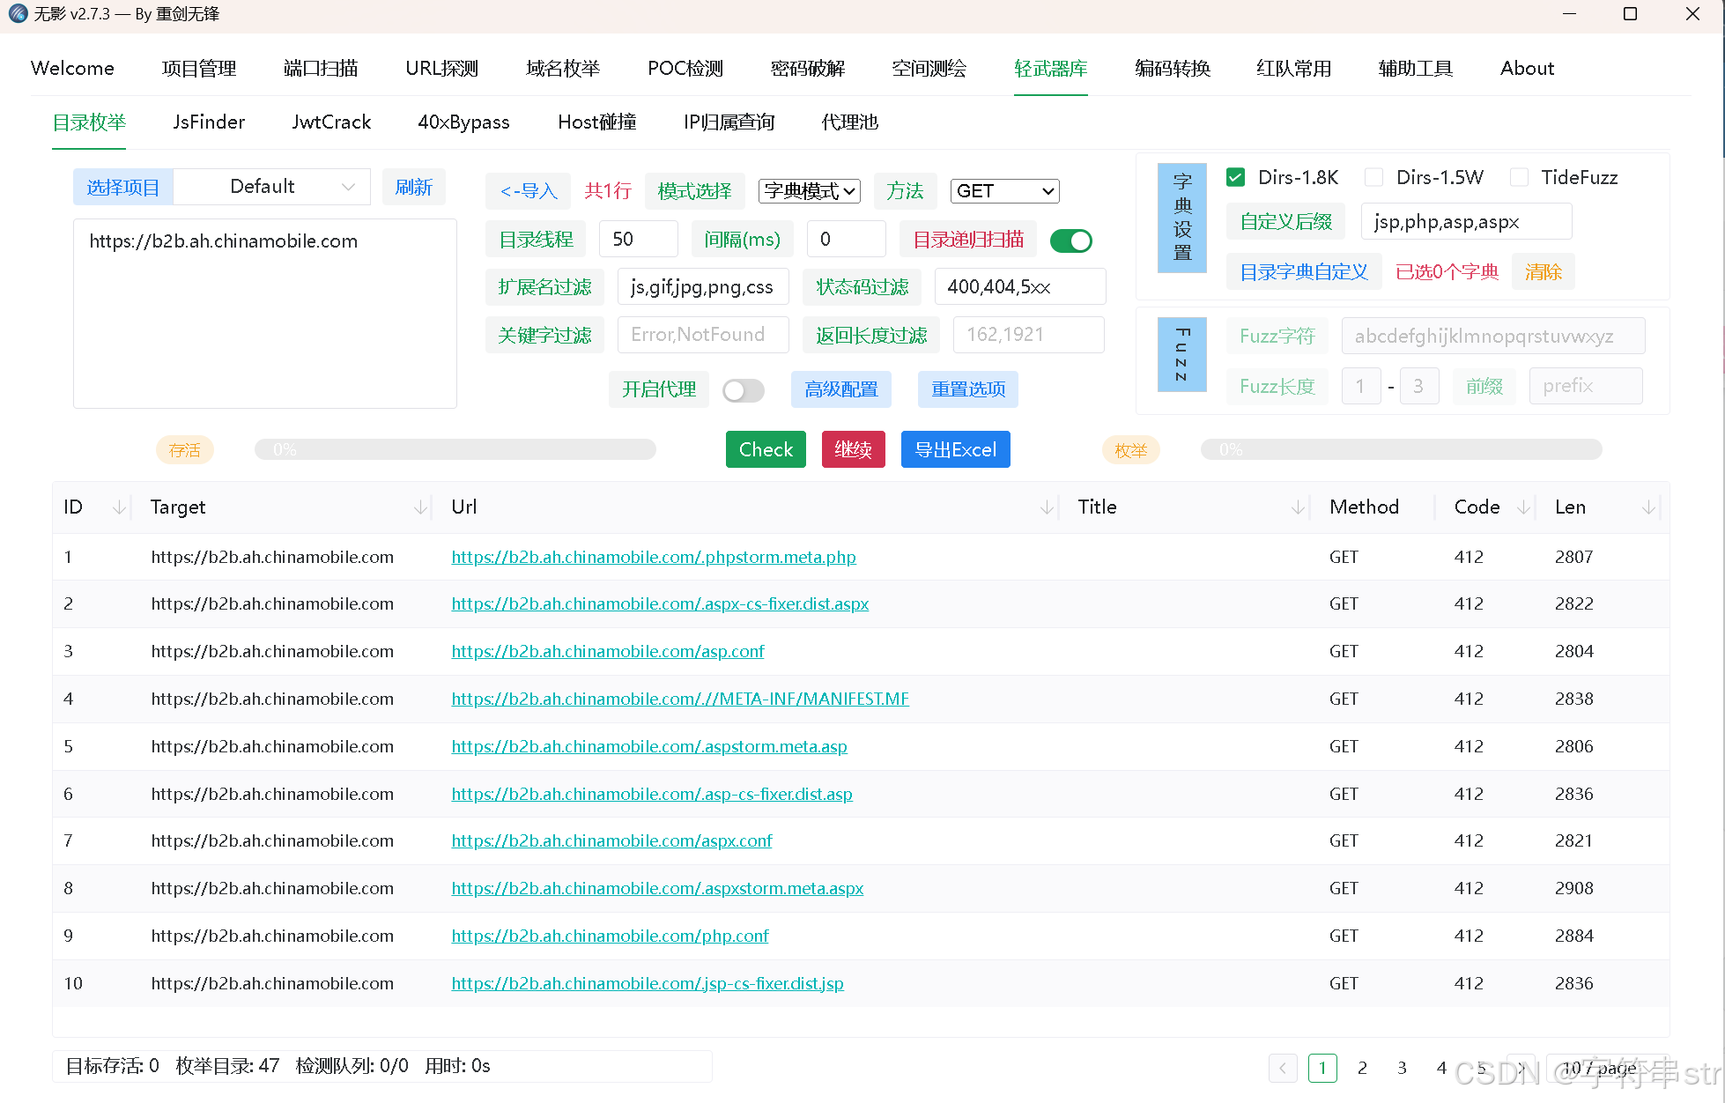The height and width of the screenshot is (1103, 1725).
Task: Sort results by Title column arrow
Action: pyautogui.click(x=1298, y=507)
